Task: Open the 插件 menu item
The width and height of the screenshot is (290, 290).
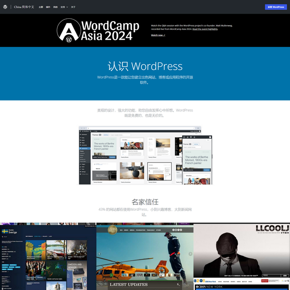Action: pos(48,7)
